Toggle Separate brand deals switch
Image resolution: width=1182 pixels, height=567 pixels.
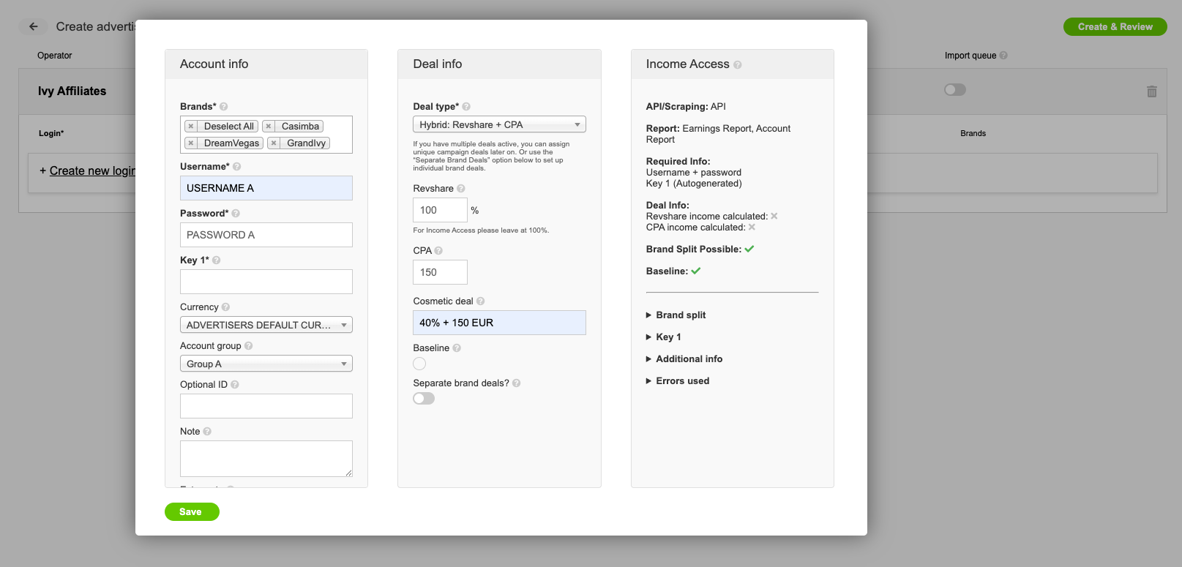tap(424, 399)
